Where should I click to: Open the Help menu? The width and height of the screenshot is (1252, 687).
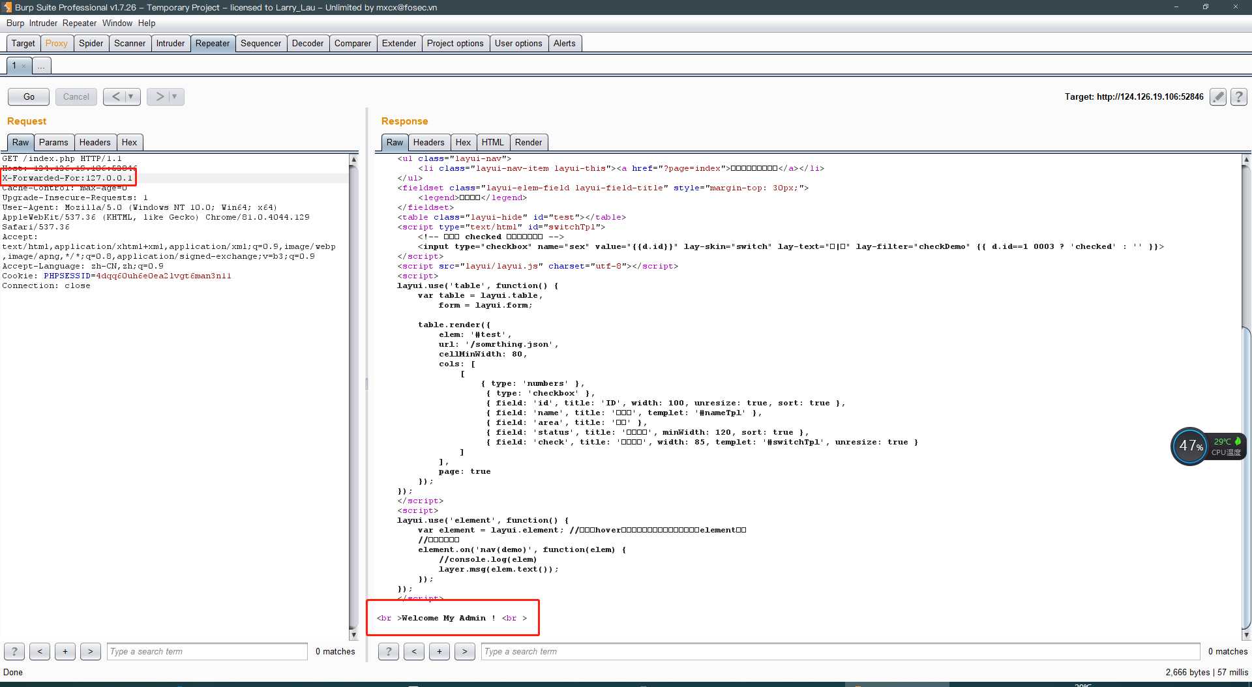pos(147,23)
